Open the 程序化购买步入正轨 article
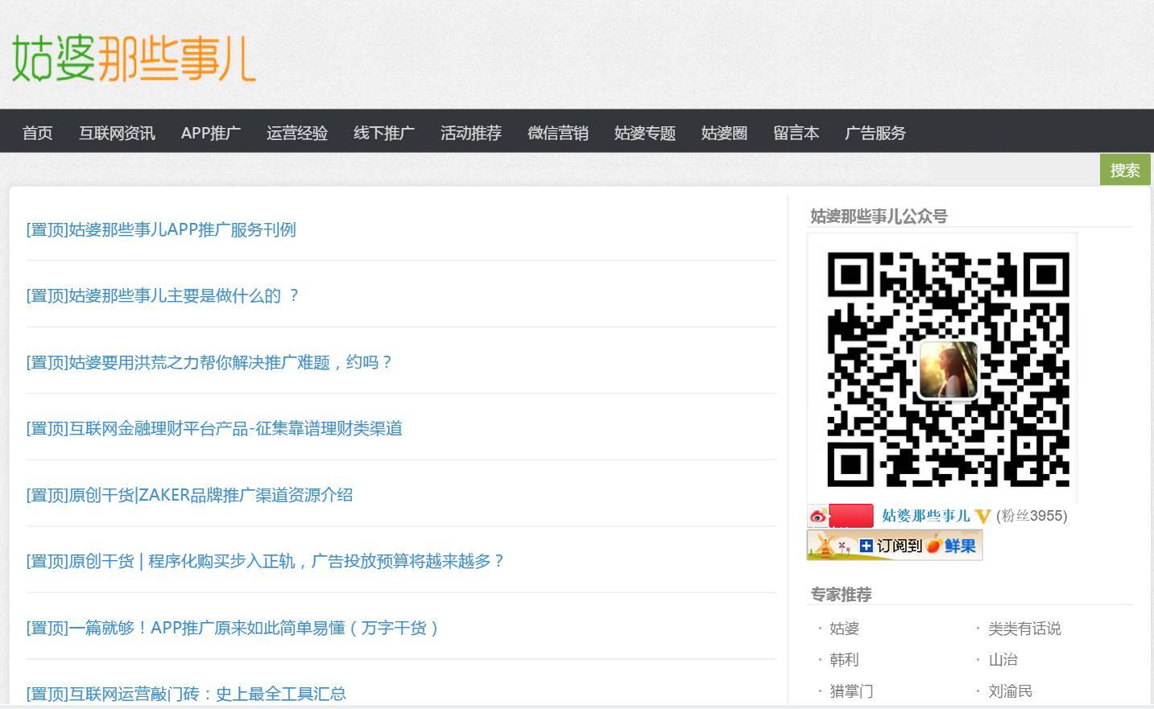Viewport: 1154px width, 709px height. click(266, 561)
